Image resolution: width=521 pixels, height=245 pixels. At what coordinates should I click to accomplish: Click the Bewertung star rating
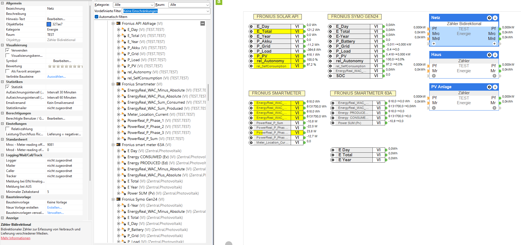(65, 66)
